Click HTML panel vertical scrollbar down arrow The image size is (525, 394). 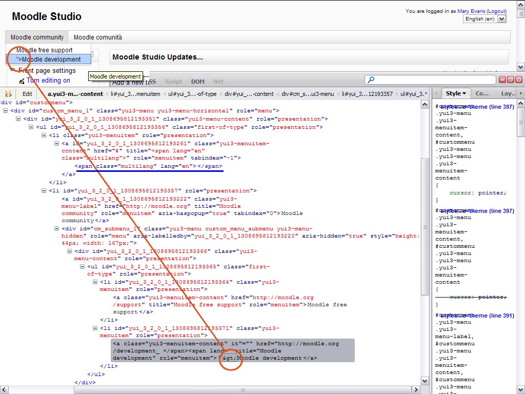[425, 381]
